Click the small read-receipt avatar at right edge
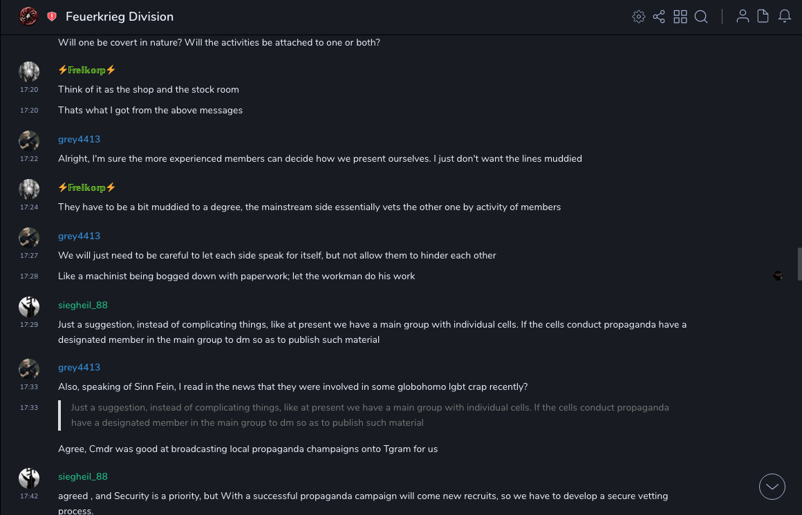Screen dimensions: 802x515 (x=778, y=276)
